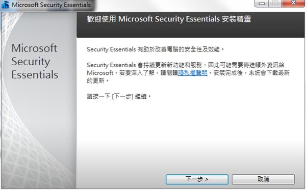Screen dimensions: 306x190
Task: Close the setup wizard with the red X
Action: click(x=293, y=3)
